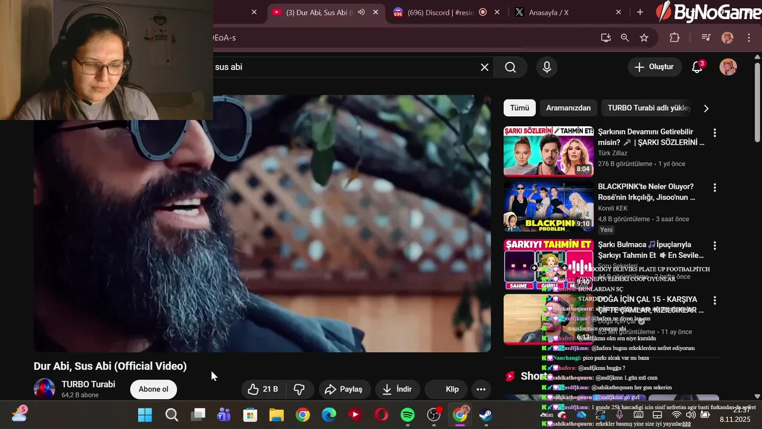Open Microsoft Teams from the taskbar
This screenshot has width=762, height=429.
(224, 415)
